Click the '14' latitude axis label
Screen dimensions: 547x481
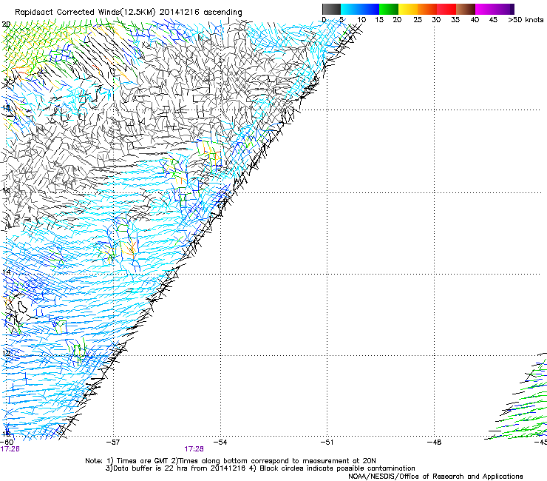(6, 272)
